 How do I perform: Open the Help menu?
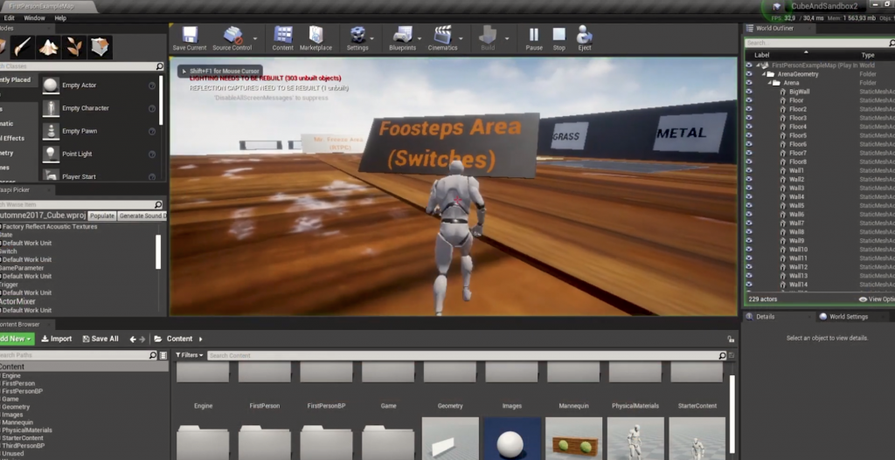60,18
